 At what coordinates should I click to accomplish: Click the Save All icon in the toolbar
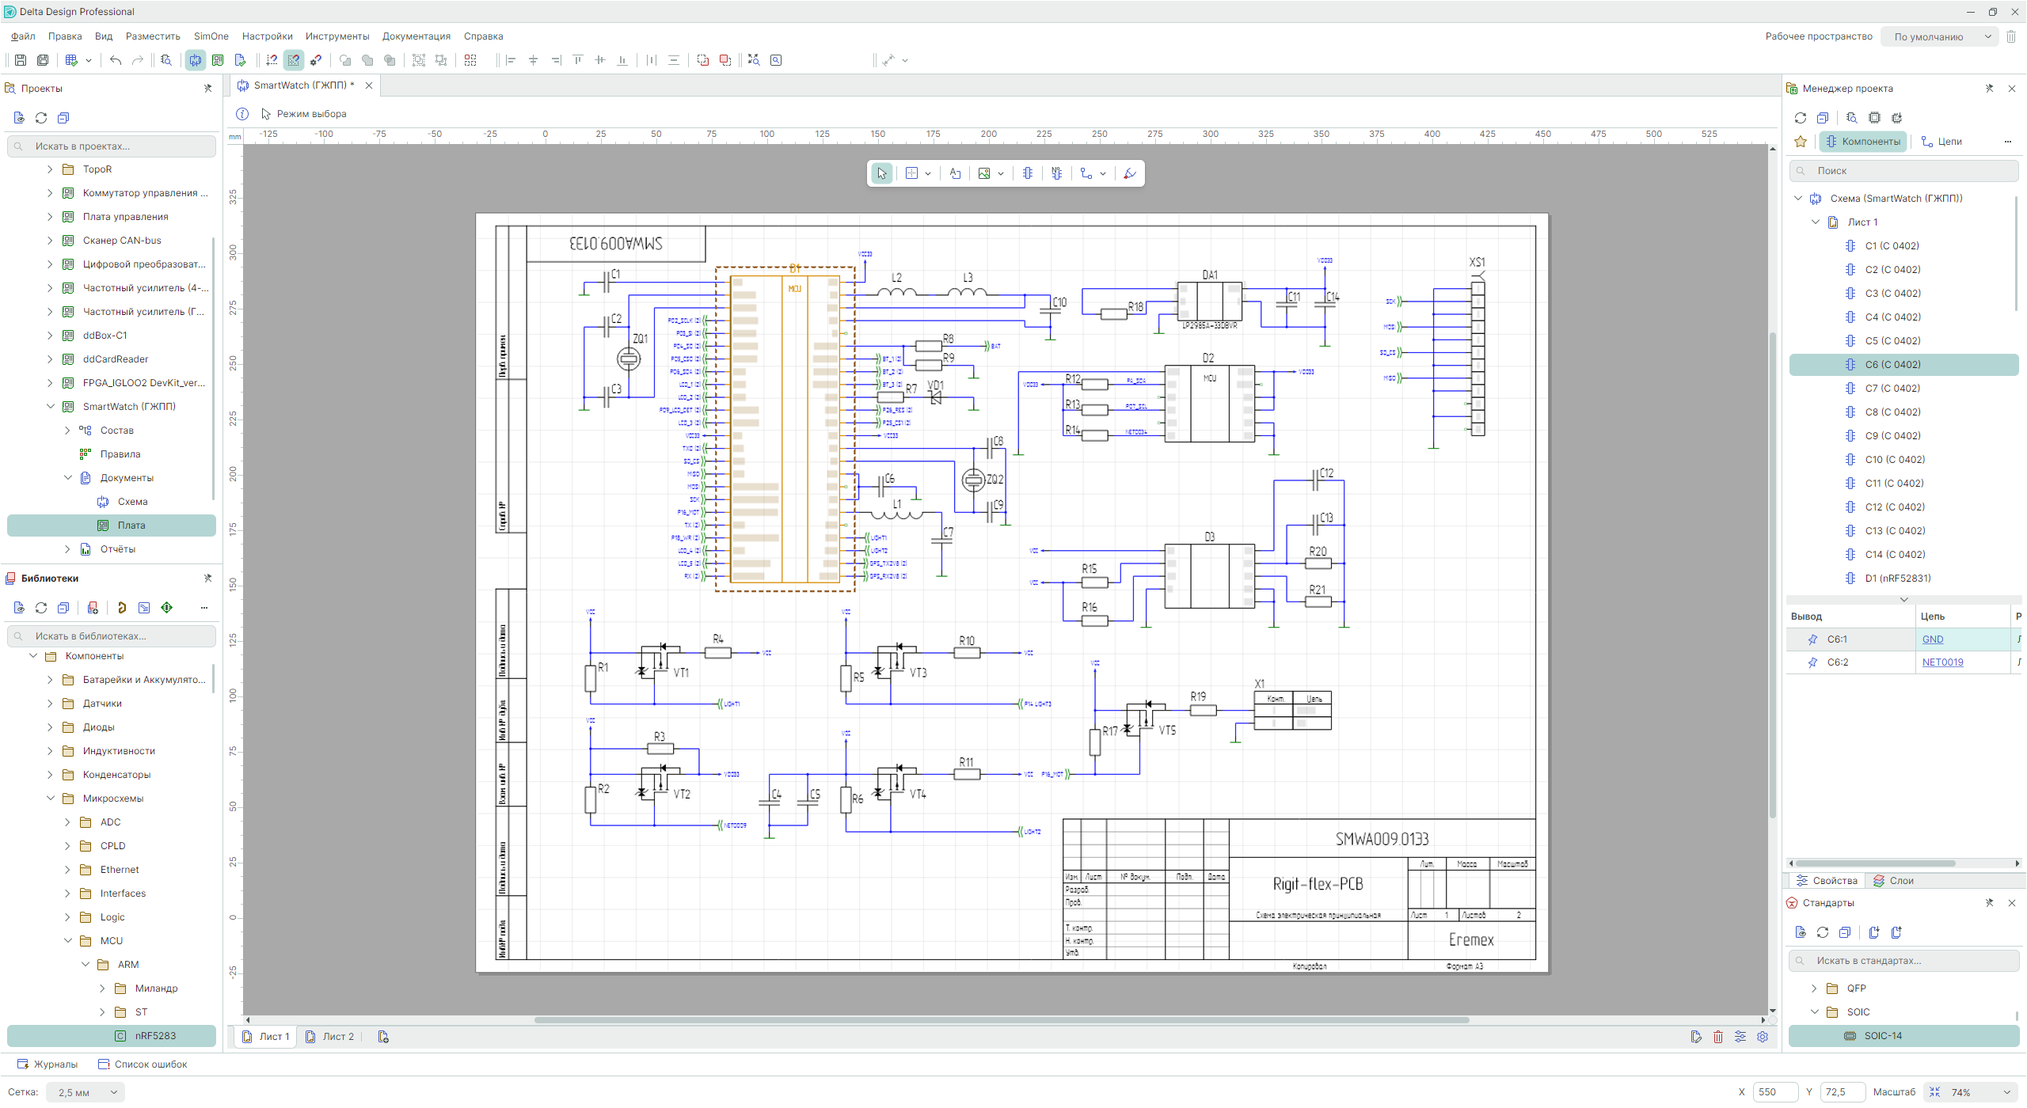[43, 60]
